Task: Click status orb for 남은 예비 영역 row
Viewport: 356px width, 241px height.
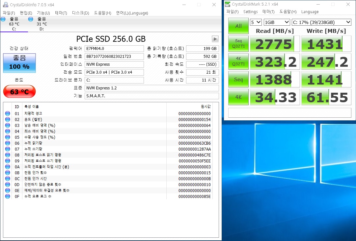Action: 8,125
